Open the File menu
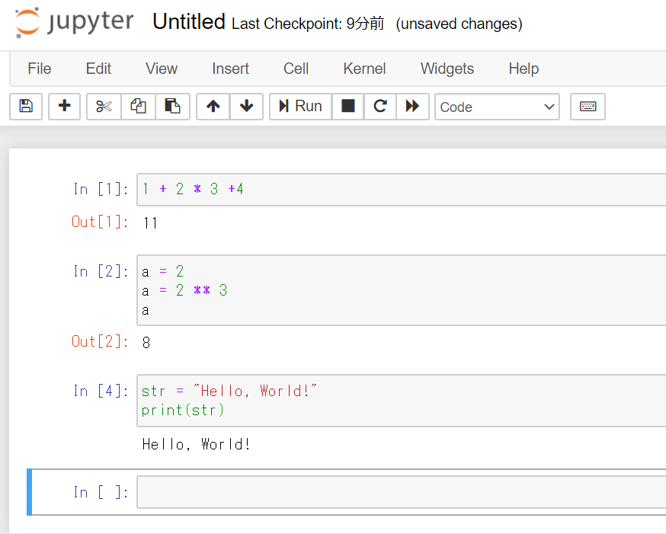 pyautogui.click(x=40, y=69)
